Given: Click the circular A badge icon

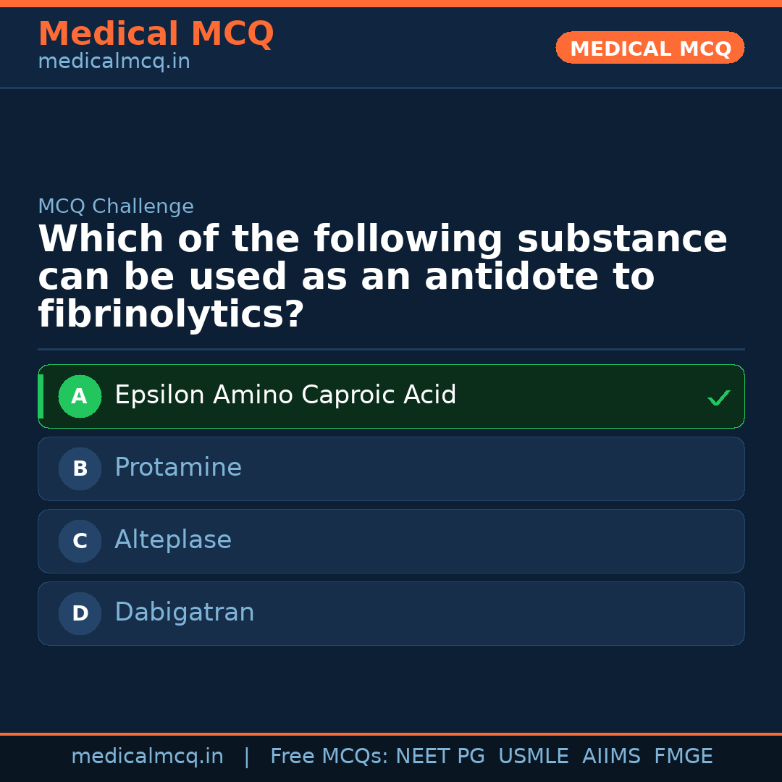Looking at the screenshot, I should tap(80, 396).
